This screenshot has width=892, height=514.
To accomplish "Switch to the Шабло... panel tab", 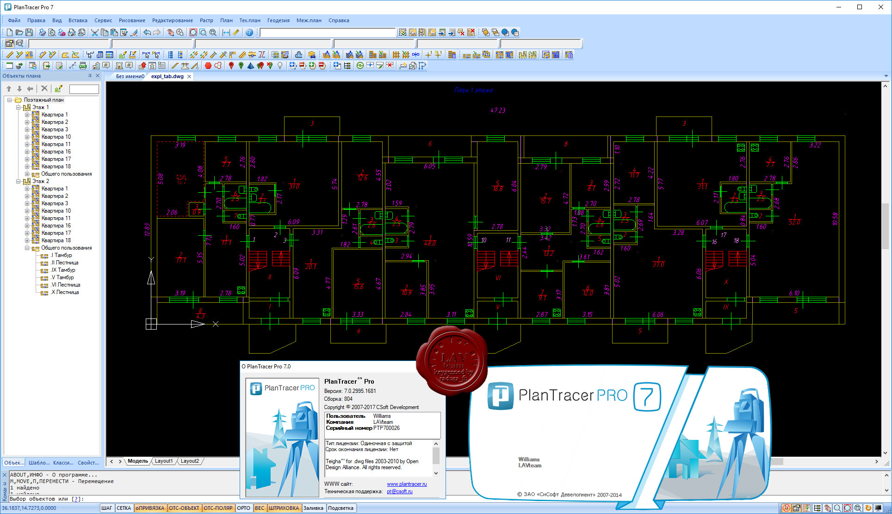I will coord(39,462).
